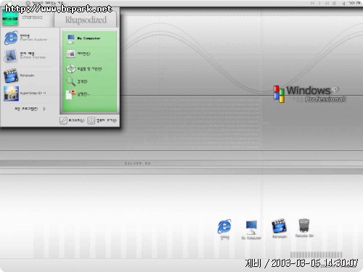Click the chansoo user name label
The height and width of the screenshot is (272, 363).
[x=32, y=17]
